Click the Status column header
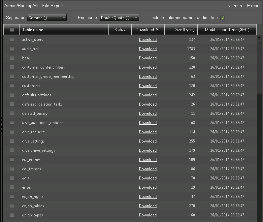Screen dimensions: 263x222 coord(119,29)
